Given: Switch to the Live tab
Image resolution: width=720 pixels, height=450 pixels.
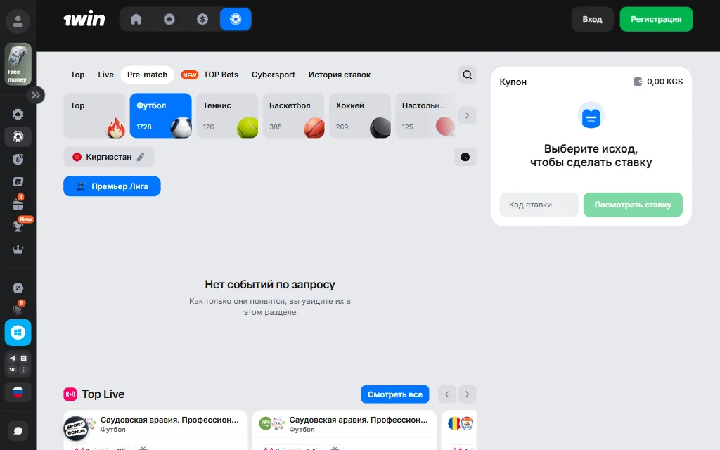Looking at the screenshot, I should click(105, 75).
